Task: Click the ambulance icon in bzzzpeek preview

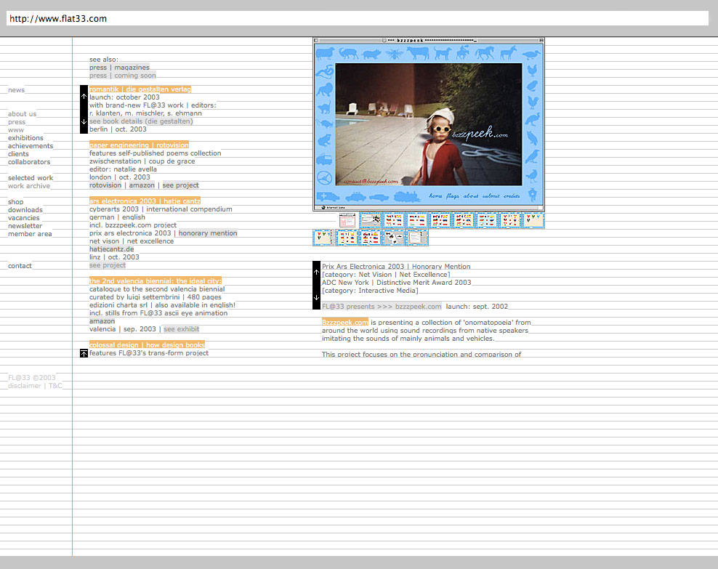Action: pyautogui.click(x=328, y=197)
